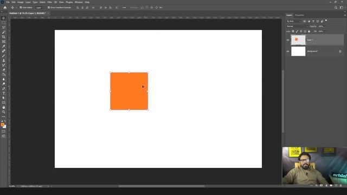Toggle the Auto-Select checkbox
The width and height of the screenshot is (347, 195).
tap(21, 8)
